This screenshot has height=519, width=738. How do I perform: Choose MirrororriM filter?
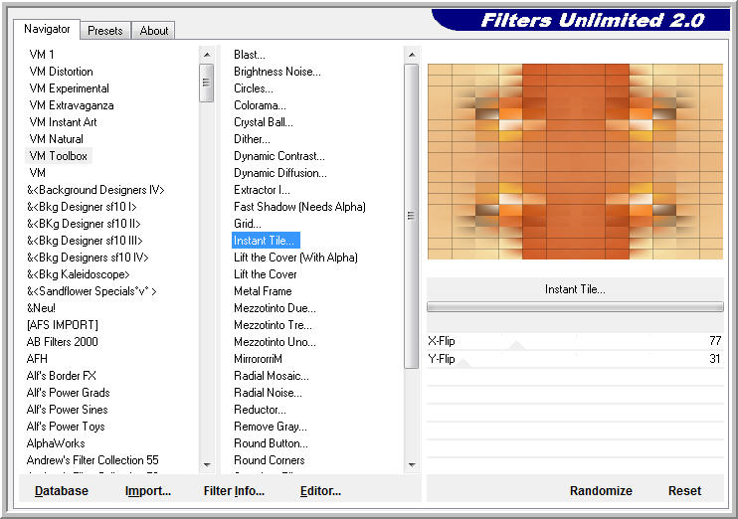point(258,359)
